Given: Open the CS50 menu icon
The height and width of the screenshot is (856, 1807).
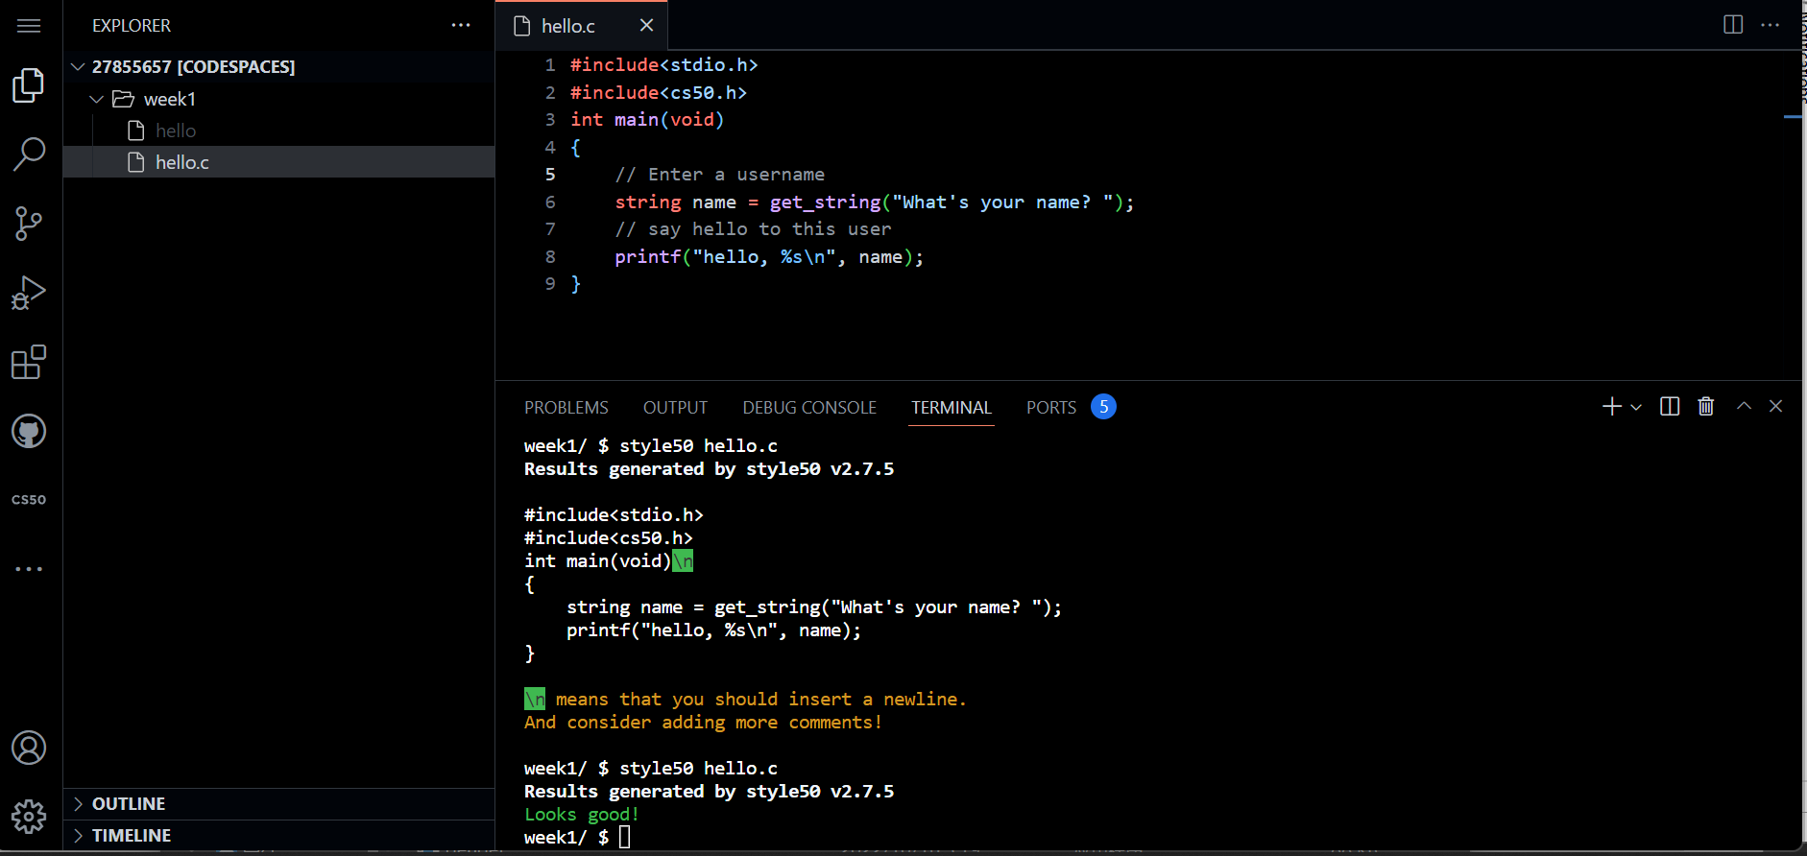Looking at the screenshot, I should [x=29, y=500].
